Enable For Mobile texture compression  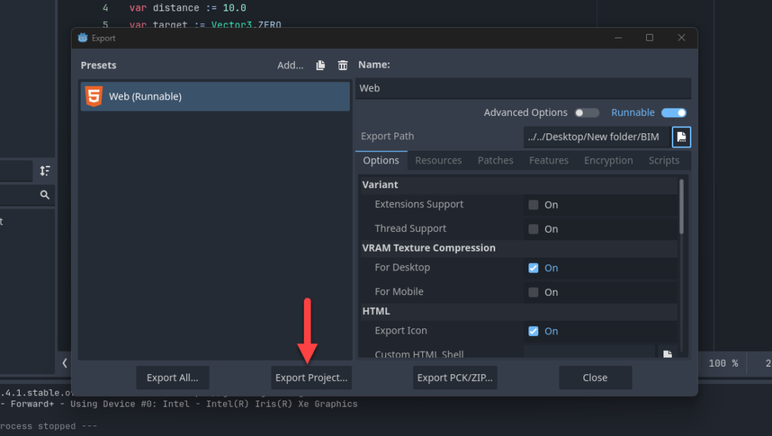[533, 292]
